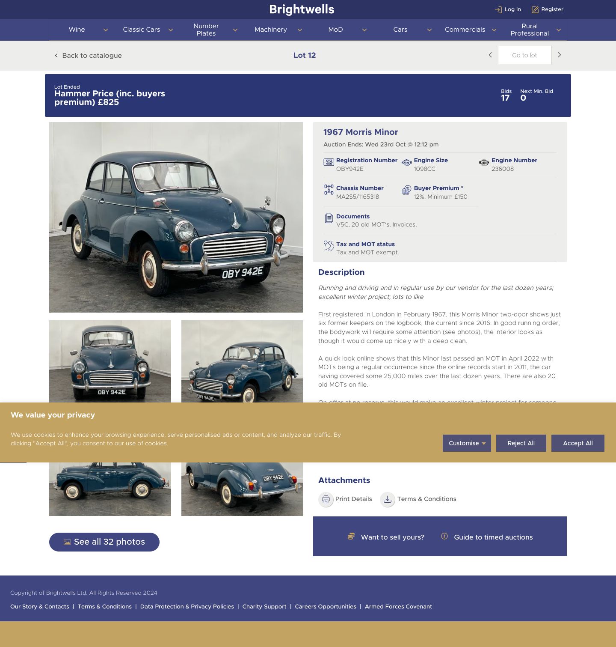This screenshot has height=647, width=616.
Task: Click the Registration Number plate icon
Action: pos(329,162)
